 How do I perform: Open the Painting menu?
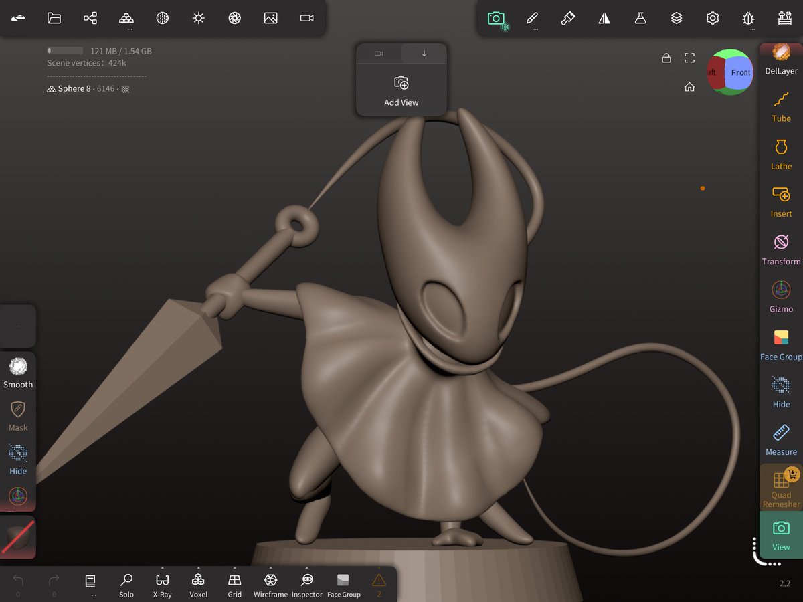[568, 18]
